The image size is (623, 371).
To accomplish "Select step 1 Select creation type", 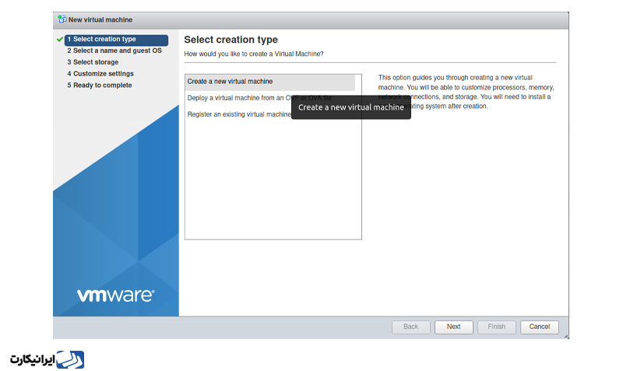I will (116, 40).
